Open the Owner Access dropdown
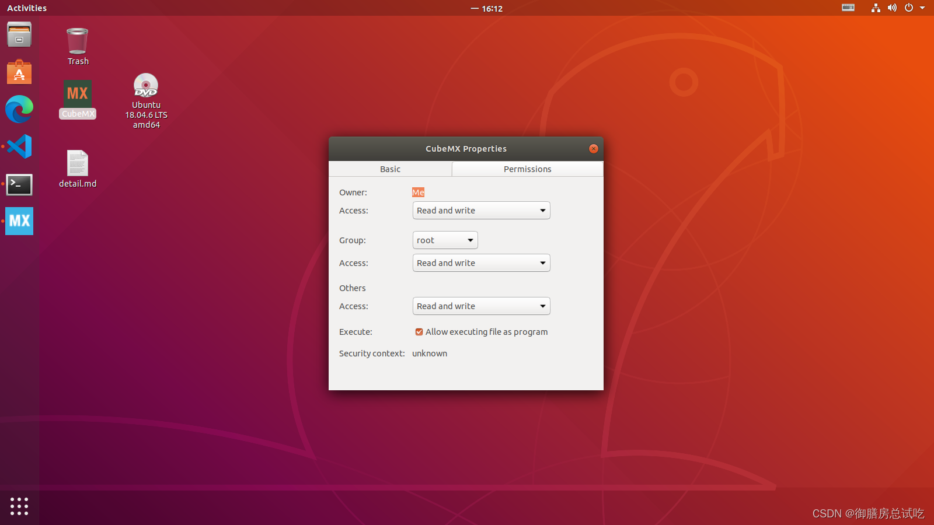The image size is (934, 525). [481, 210]
